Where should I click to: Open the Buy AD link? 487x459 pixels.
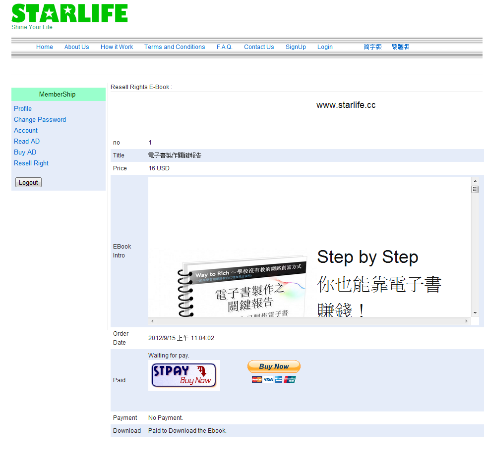(25, 153)
